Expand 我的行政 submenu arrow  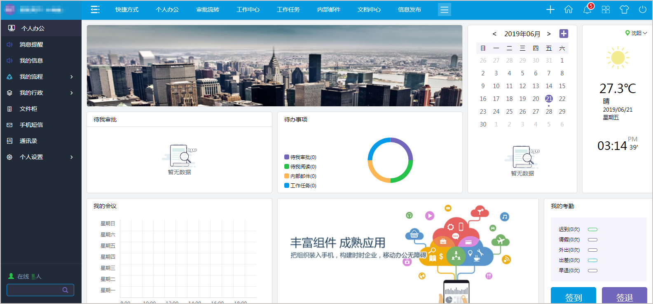[72, 93]
